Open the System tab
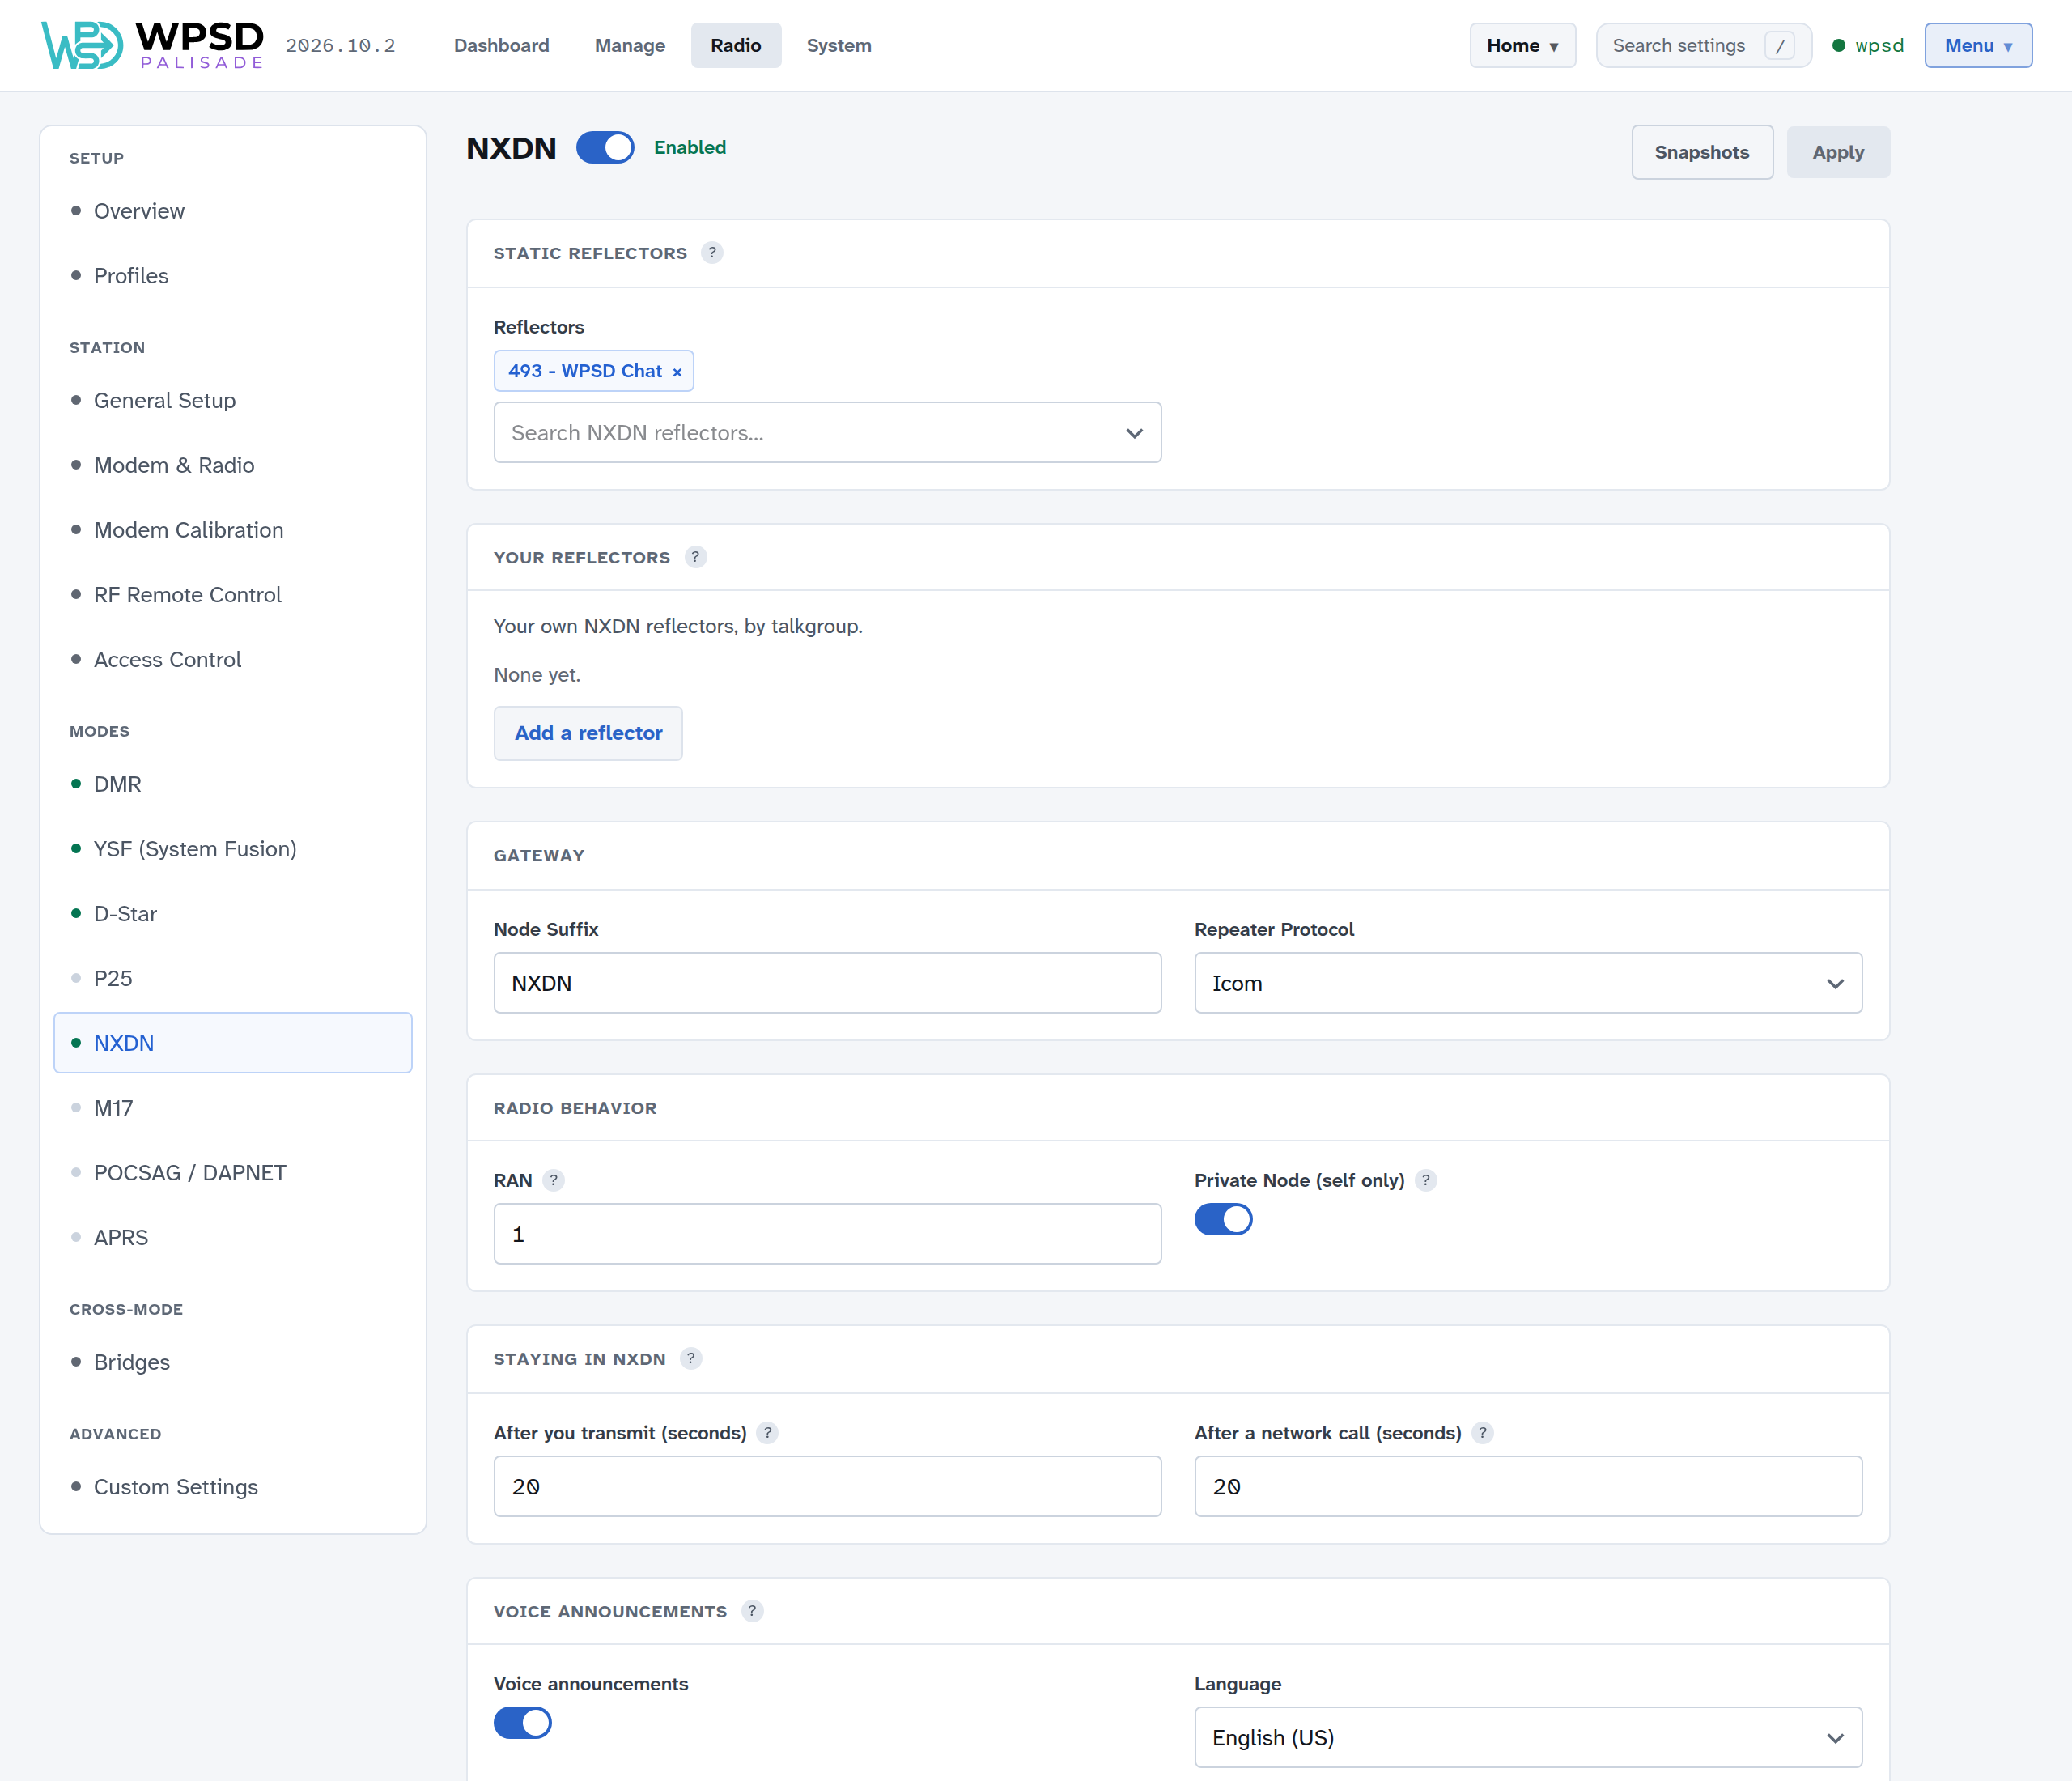The width and height of the screenshot is (2072, 1781). click(x=839, y=46)
